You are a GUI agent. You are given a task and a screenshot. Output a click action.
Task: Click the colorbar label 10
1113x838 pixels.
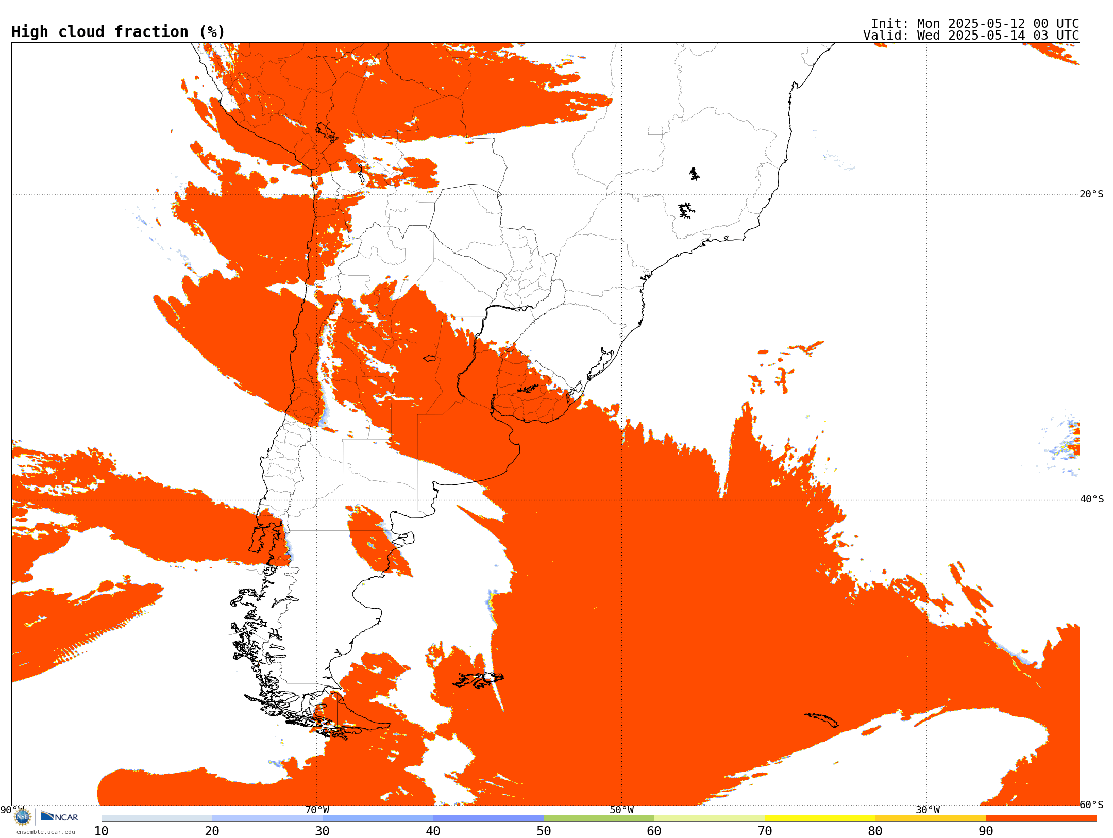(102, 831)
